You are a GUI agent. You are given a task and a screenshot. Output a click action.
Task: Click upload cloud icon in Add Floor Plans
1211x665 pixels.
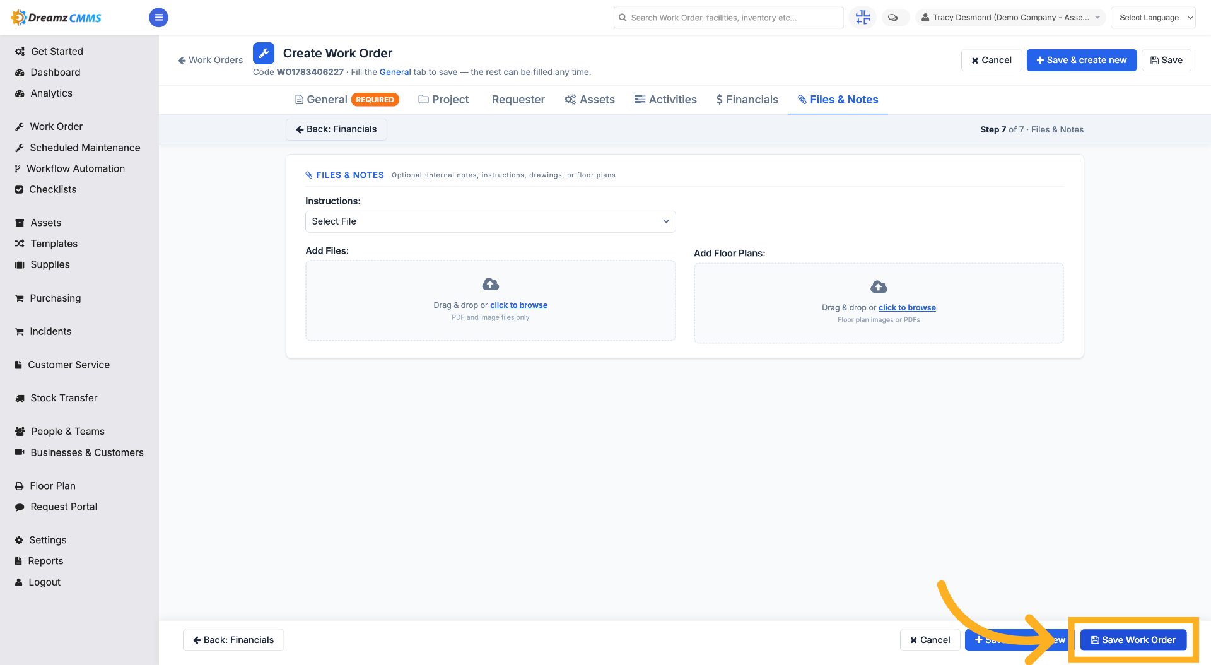[879, 287]
